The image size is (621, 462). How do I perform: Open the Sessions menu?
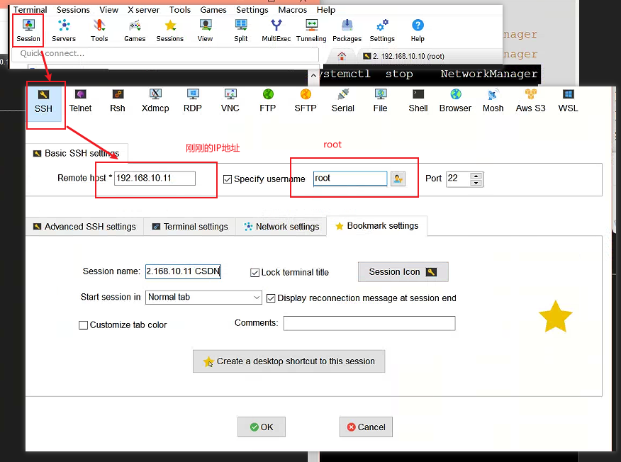pos(73,9)
